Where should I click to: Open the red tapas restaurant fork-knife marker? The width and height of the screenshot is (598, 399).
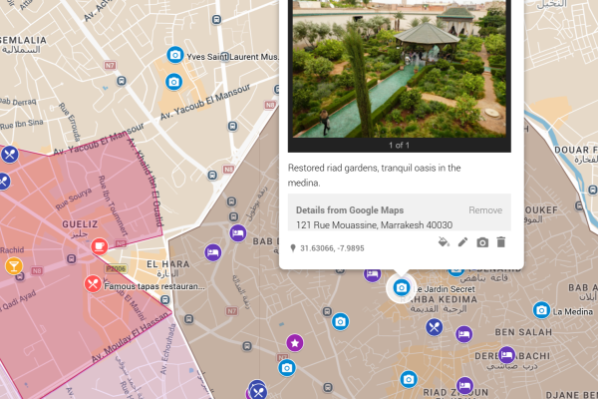coord(93,284)
